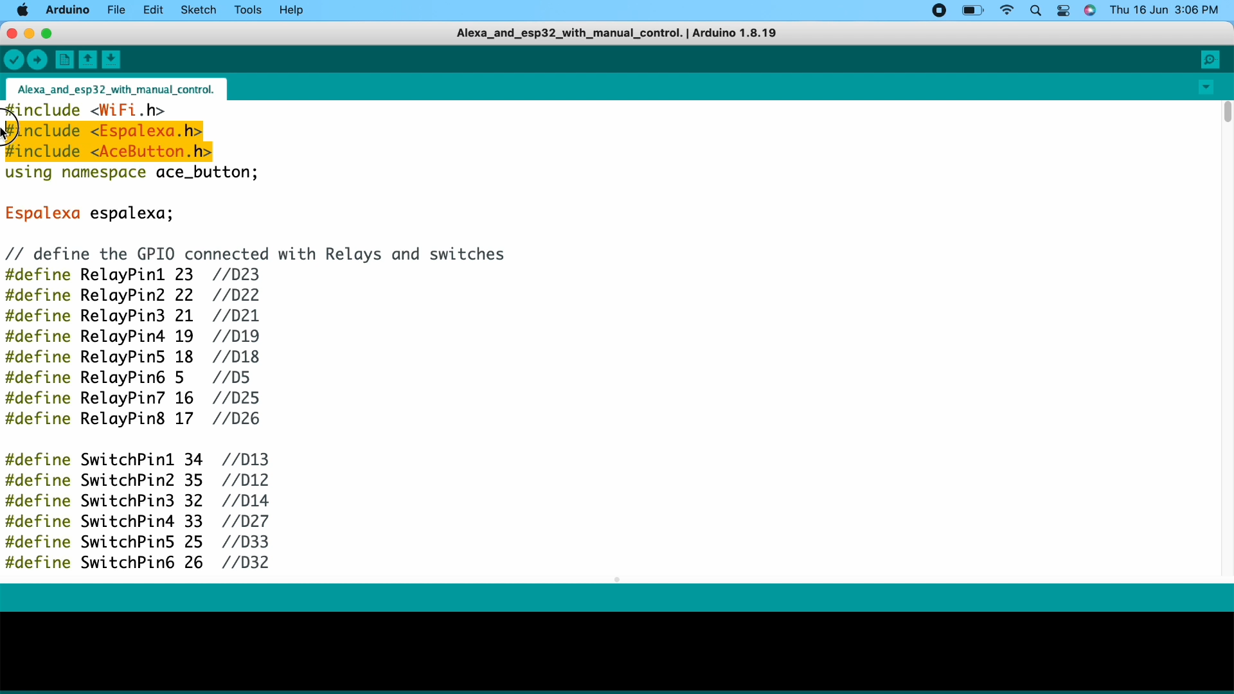1234x694 pixels.
Task: Click inside the black console output area
Action: coord(617,651)
